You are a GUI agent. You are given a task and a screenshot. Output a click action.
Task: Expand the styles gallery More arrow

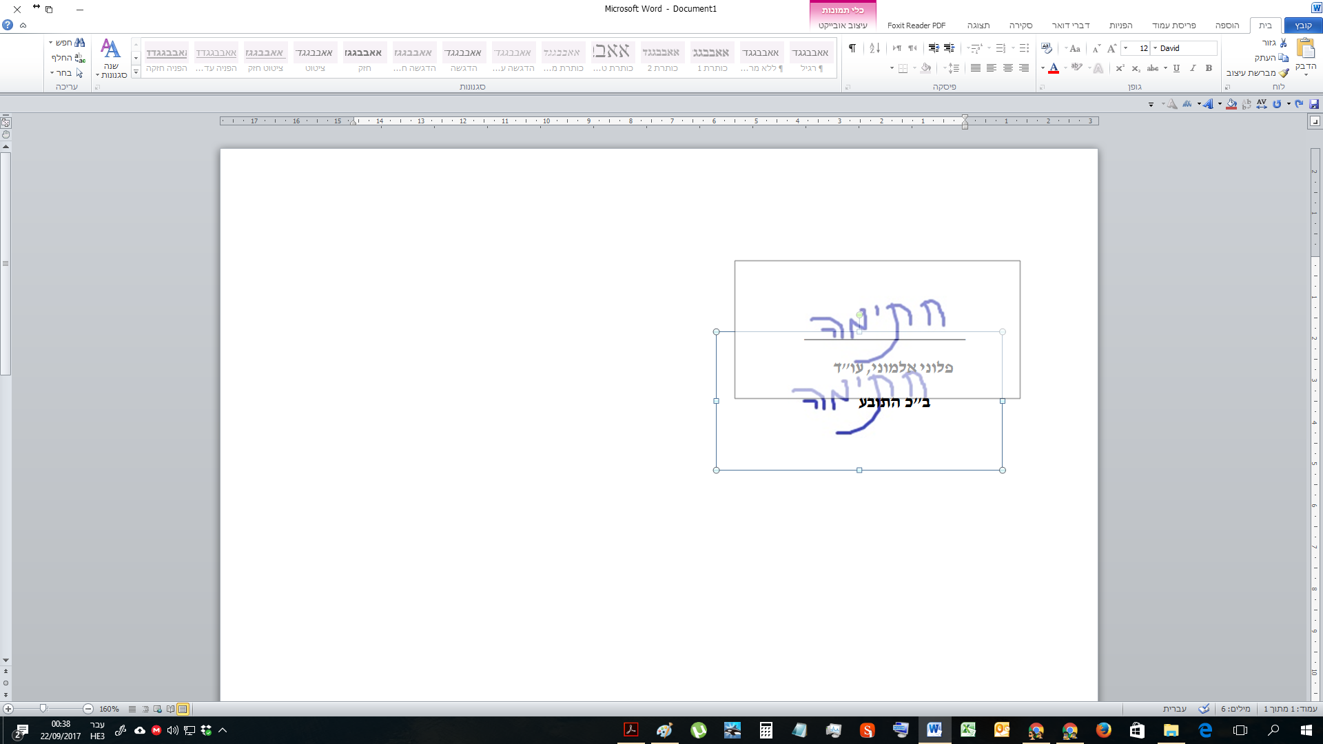pyautogui.click(x=136, y=72)
